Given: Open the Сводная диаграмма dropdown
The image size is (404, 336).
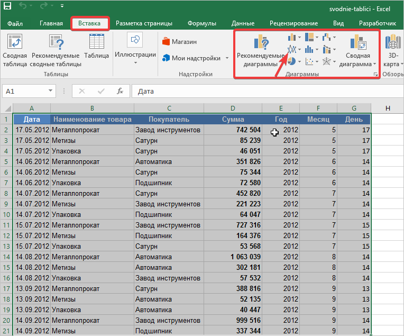Looking at the screenshot, I should (374, 64).
